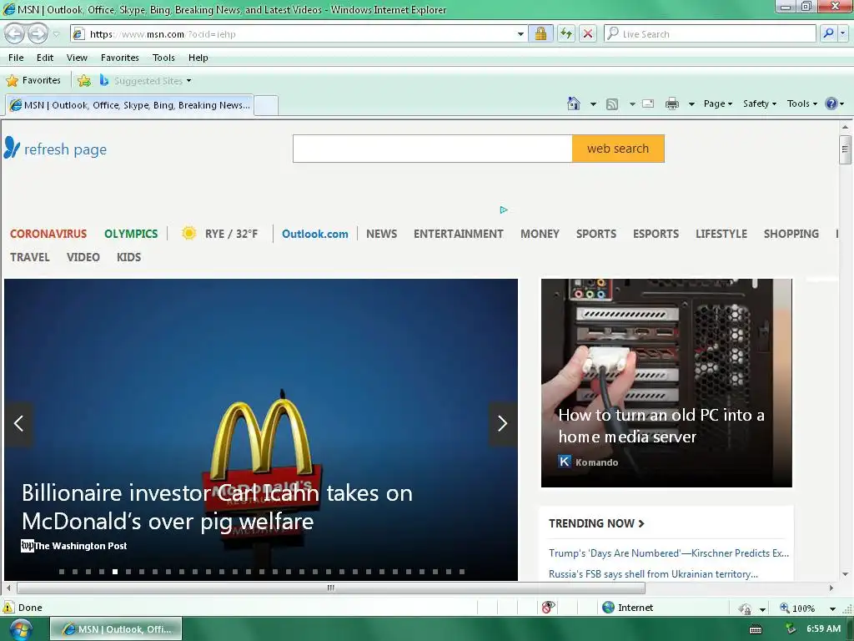Select the first carousel slide dot
This screenshot has height=641, width=854.
(62, 572)
